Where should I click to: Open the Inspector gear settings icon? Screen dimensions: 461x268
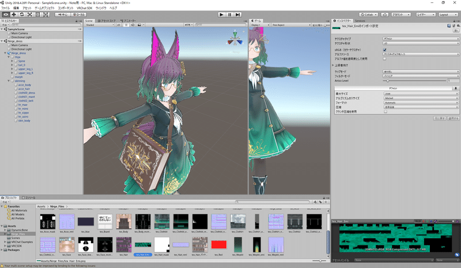coord(458,26)
